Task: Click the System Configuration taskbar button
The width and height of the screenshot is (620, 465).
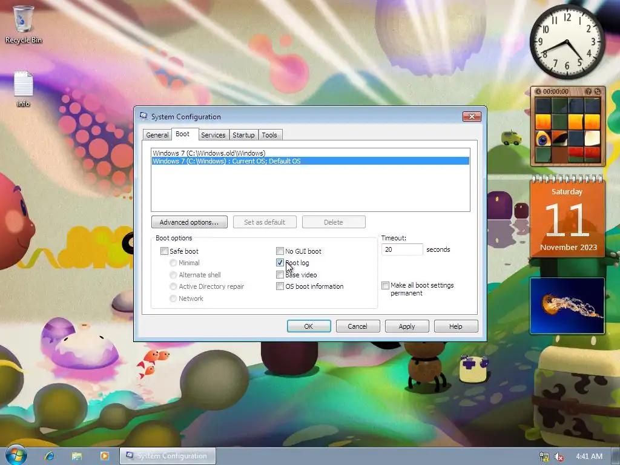Action: [x=168, y=456]
